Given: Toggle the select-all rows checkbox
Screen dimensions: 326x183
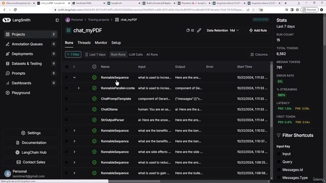Looking at the screenshot, I should coord(67,67).
